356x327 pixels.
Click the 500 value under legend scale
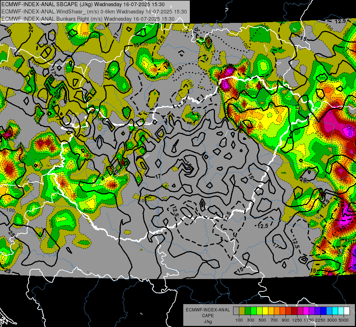pyautogui.click(x=263, y=320)
